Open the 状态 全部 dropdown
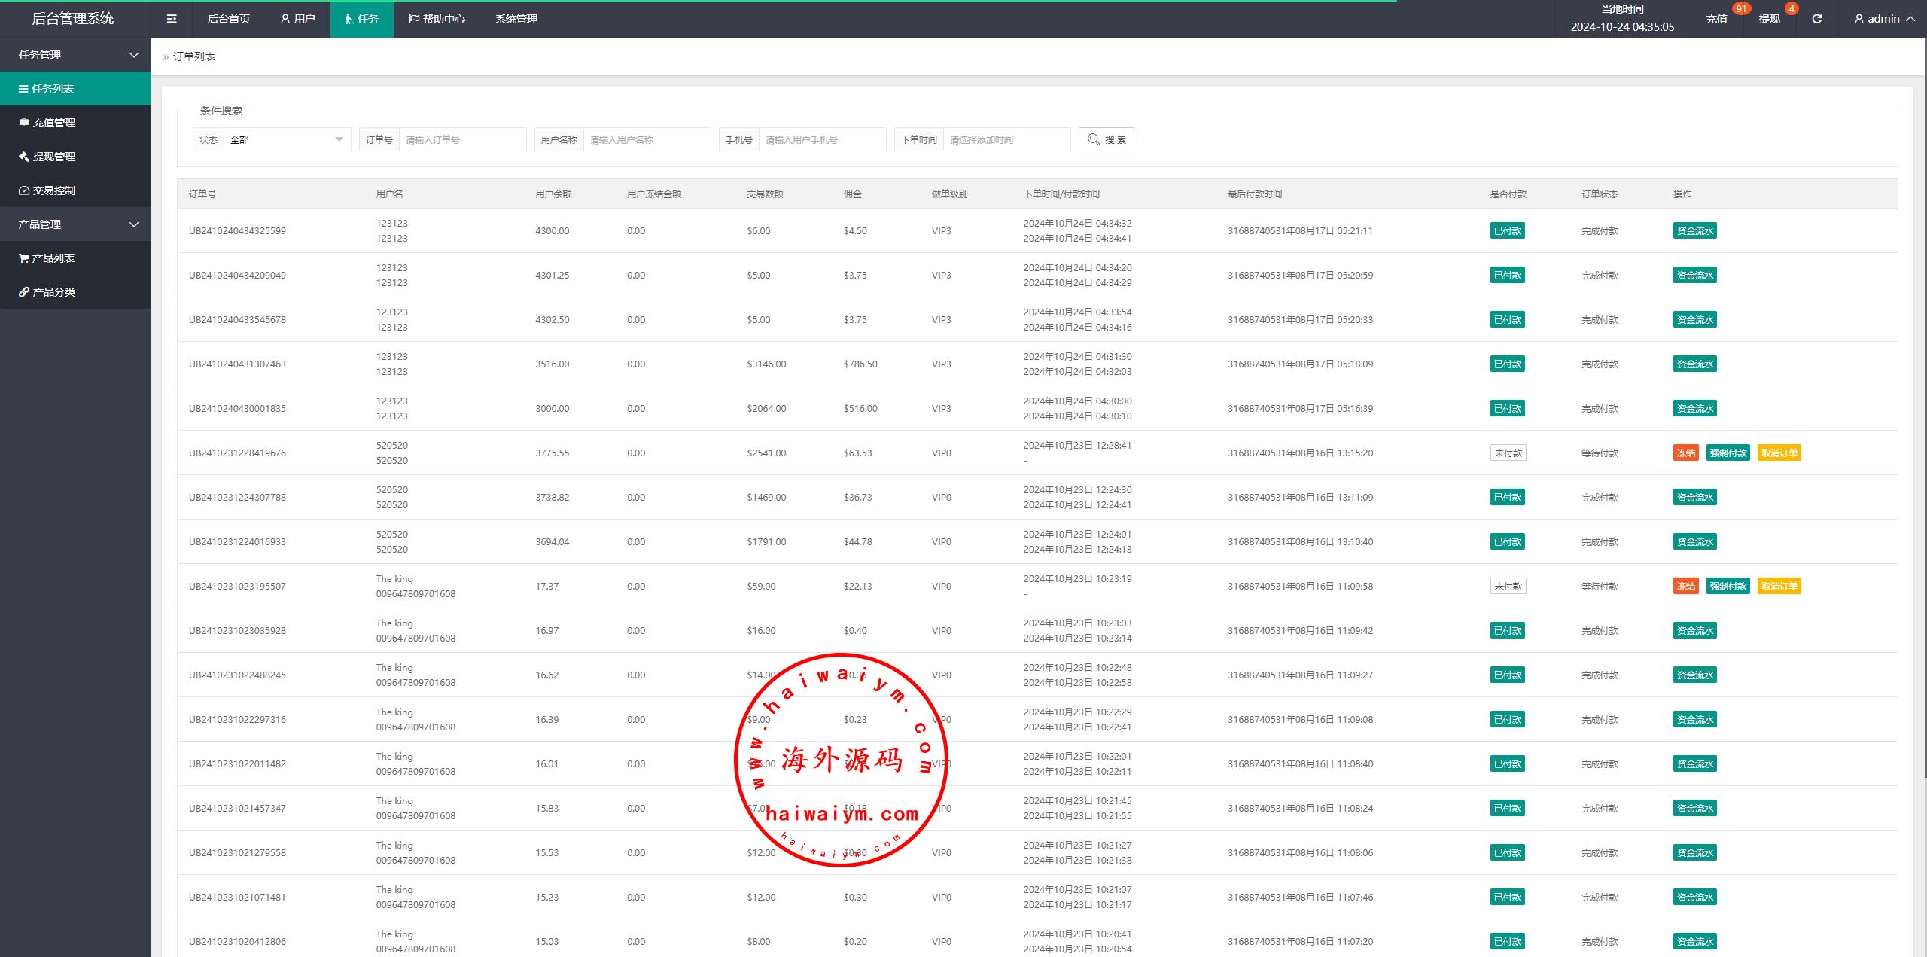The image size is (1927, 957). pyautogui.click(x=286, y=139)
